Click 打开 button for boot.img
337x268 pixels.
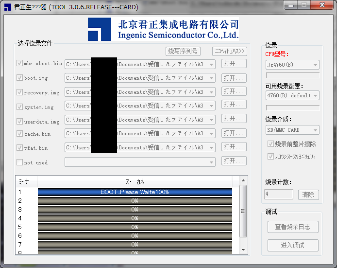tap(234, 78)
